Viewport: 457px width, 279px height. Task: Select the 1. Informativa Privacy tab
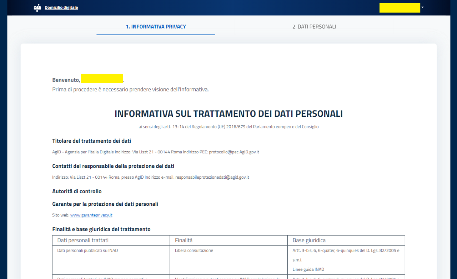(x=156, y=27)
